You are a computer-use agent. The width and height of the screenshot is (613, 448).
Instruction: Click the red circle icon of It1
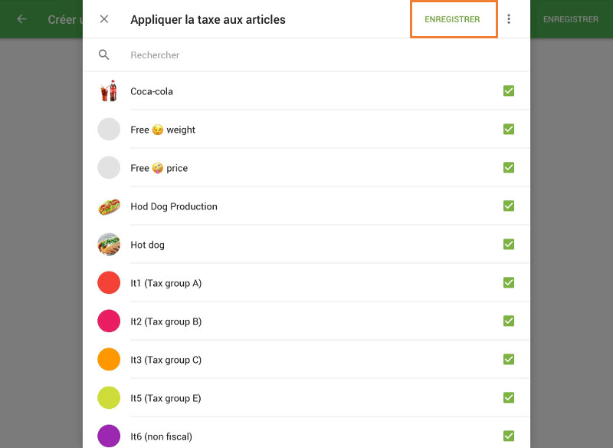[109, 282]
